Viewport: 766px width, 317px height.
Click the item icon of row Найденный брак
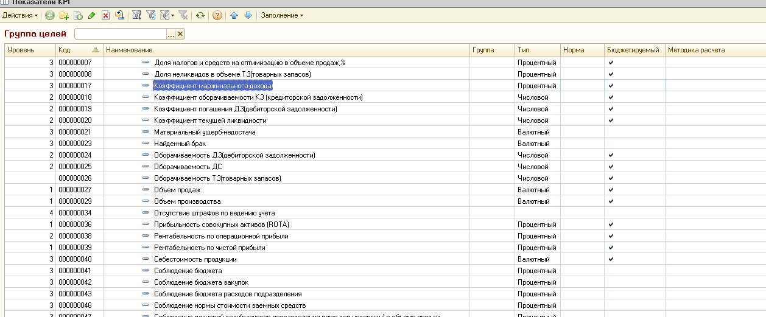click(x=146, y=144)
